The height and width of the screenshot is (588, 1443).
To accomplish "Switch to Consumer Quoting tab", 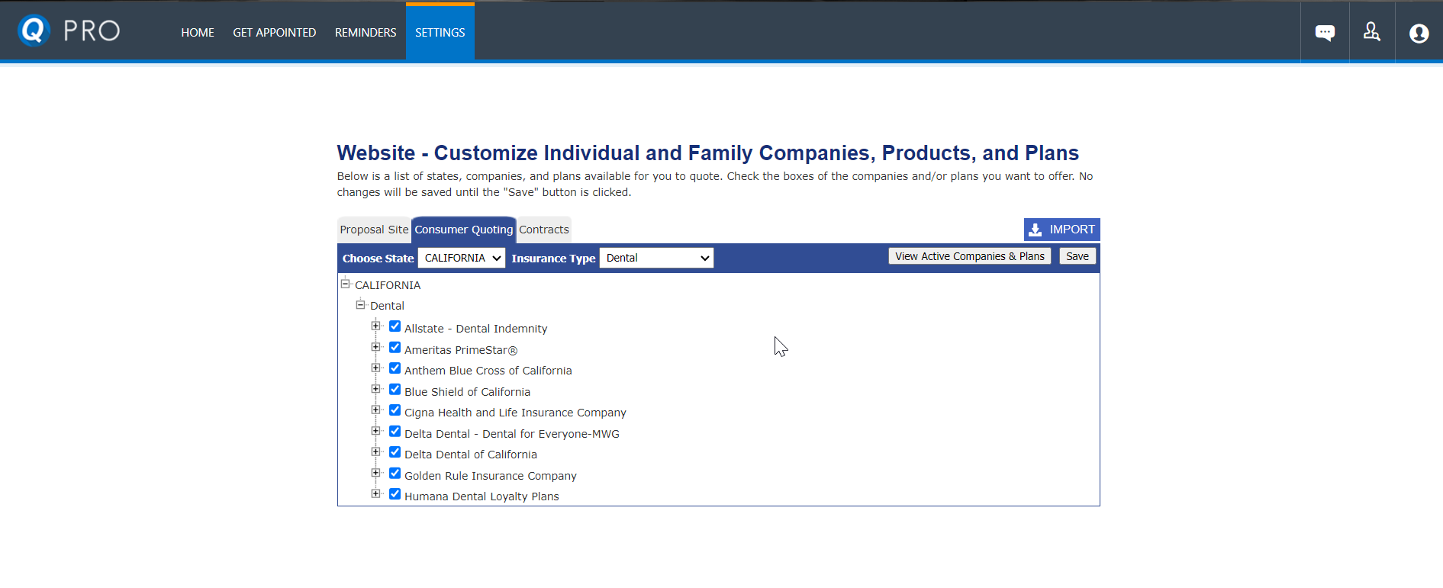I will pos(464,230).
